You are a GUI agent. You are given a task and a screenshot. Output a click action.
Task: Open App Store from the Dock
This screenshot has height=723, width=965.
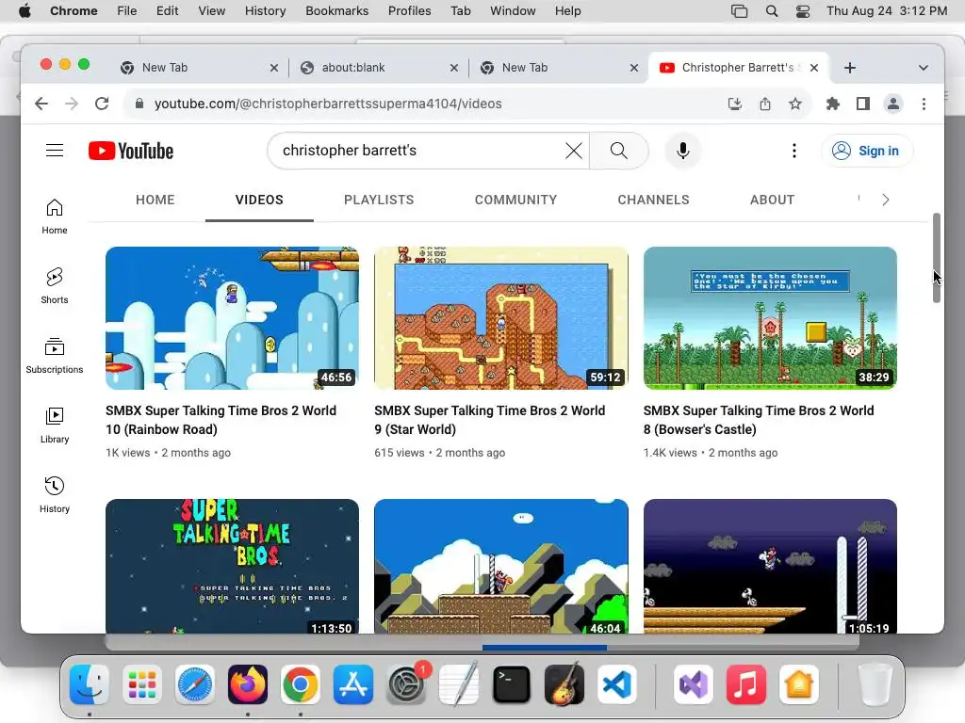click(x=353, y=684)
